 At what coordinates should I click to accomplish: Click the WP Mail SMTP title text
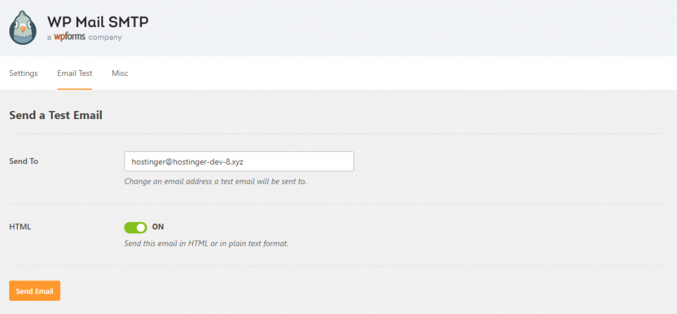click(98, 22)
